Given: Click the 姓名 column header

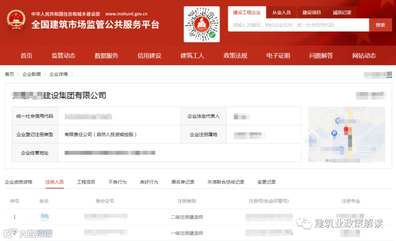Looking at the screenshot, I should [44, 201].
